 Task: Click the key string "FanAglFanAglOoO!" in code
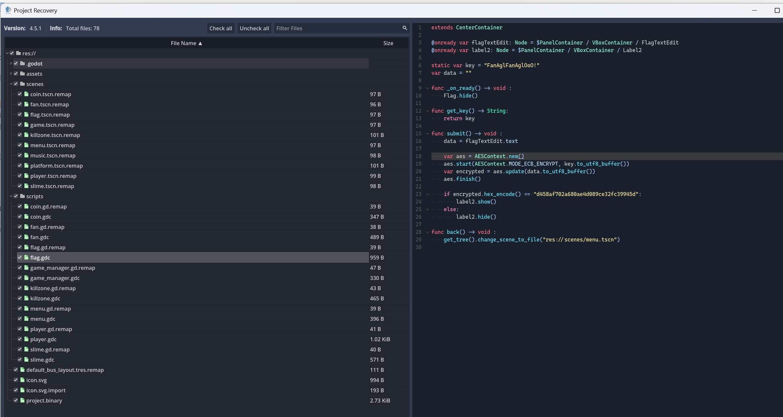coord(512,65)
